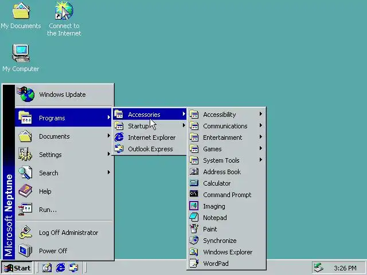367x275 pixels.
Task: Click the Paint brushes icon
Action: (x=194, y=229)
